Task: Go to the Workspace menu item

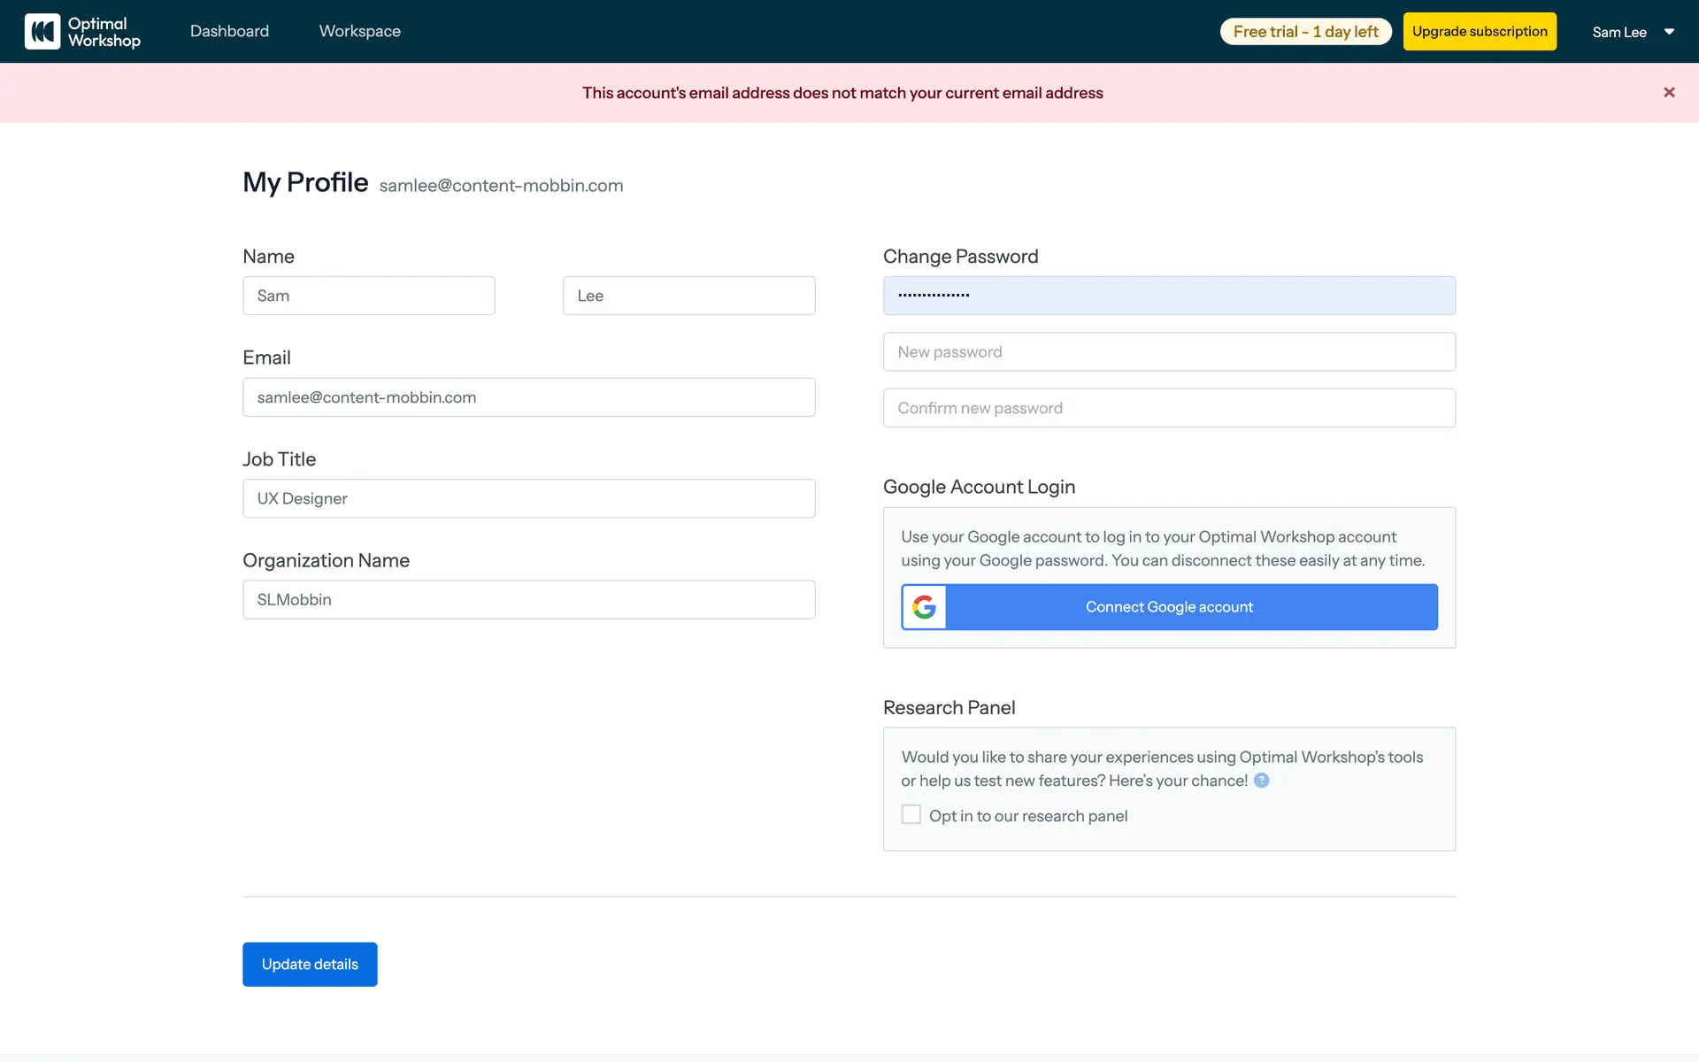Action: click(x=359, y=32)
